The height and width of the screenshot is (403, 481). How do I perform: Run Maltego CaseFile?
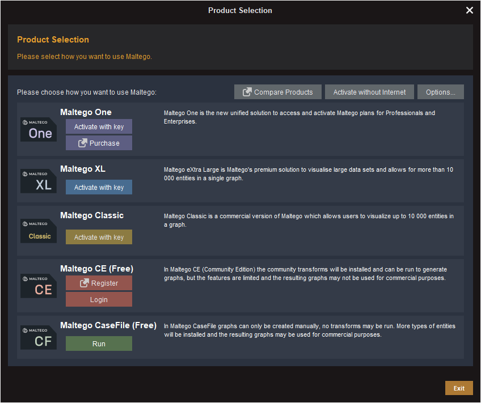pyautogui.click(x=99, y=343)
